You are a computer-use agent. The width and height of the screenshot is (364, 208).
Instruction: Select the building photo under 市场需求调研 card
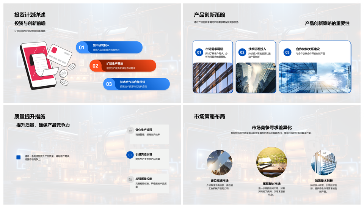[213, 77]
